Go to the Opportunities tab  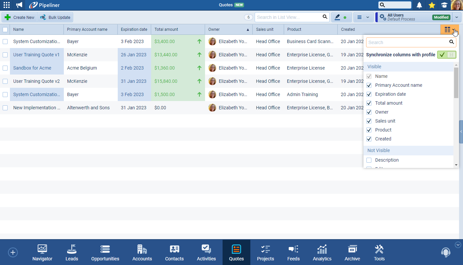click(105, 253)
